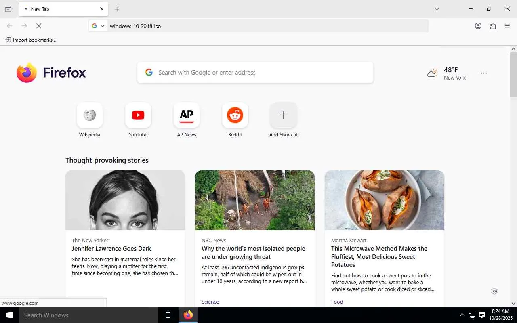Image resolution: width=517 pixels, height=323 pixels.
Task: Open the Microwave Method sweet potatoes headline
Action: tap(379, 257)
